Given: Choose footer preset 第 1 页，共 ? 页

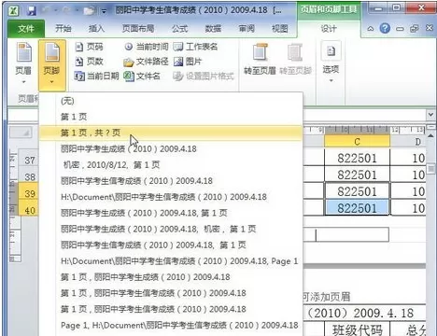Looking at the screenshot, I should (x=171, y=133).
